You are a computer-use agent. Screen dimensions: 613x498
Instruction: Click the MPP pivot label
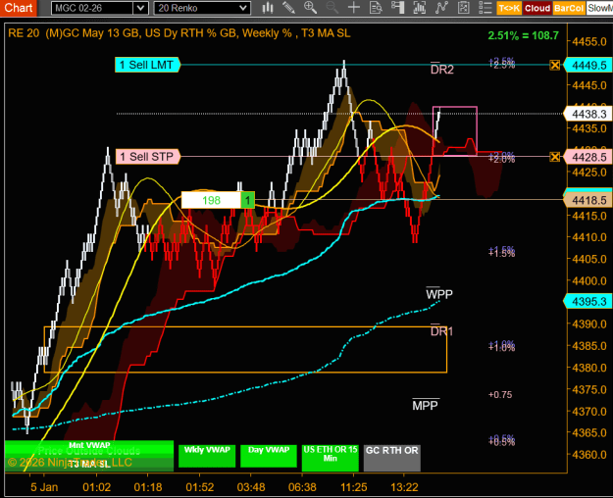(x=426, y=405)
